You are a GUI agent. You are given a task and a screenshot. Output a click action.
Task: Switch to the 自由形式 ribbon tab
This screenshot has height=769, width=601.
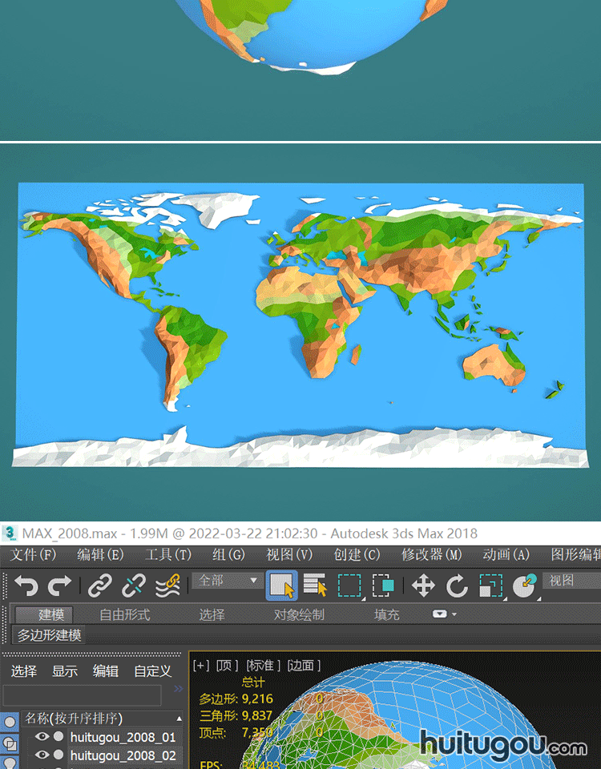coord(124,614)
